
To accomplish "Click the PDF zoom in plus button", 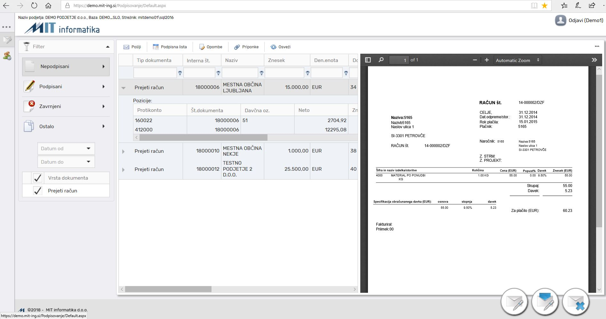I will coord(487,60).
